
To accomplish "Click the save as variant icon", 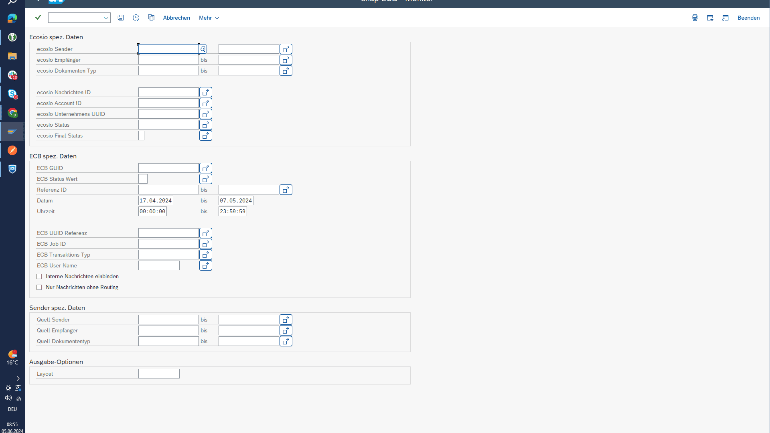I will point(121,18).
